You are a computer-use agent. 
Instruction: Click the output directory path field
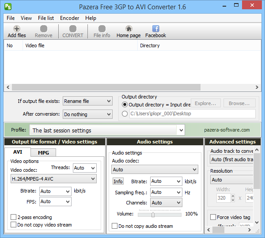193,113
